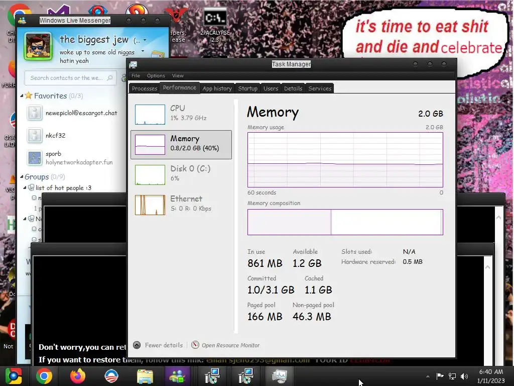Open the View menu in Task Manager
The height and width of the screenshot is (386, 514).
coord(178,75)
